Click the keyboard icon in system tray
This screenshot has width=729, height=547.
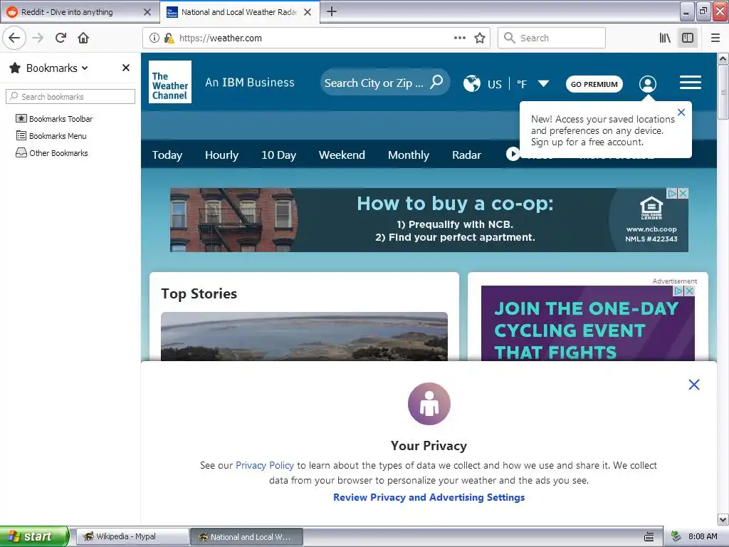tap(649, 537)
